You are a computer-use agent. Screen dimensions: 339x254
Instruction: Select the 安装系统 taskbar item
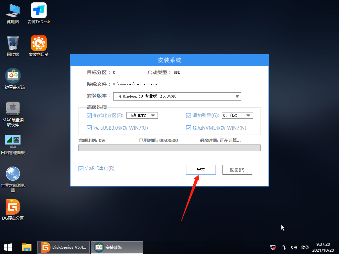117,247
